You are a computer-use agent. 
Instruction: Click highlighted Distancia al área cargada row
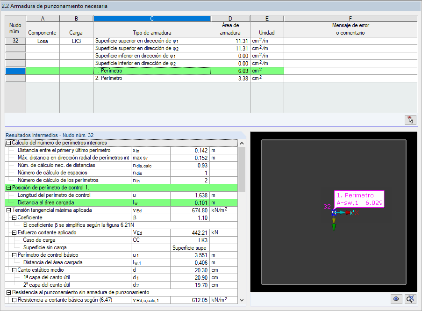[121, 203]
